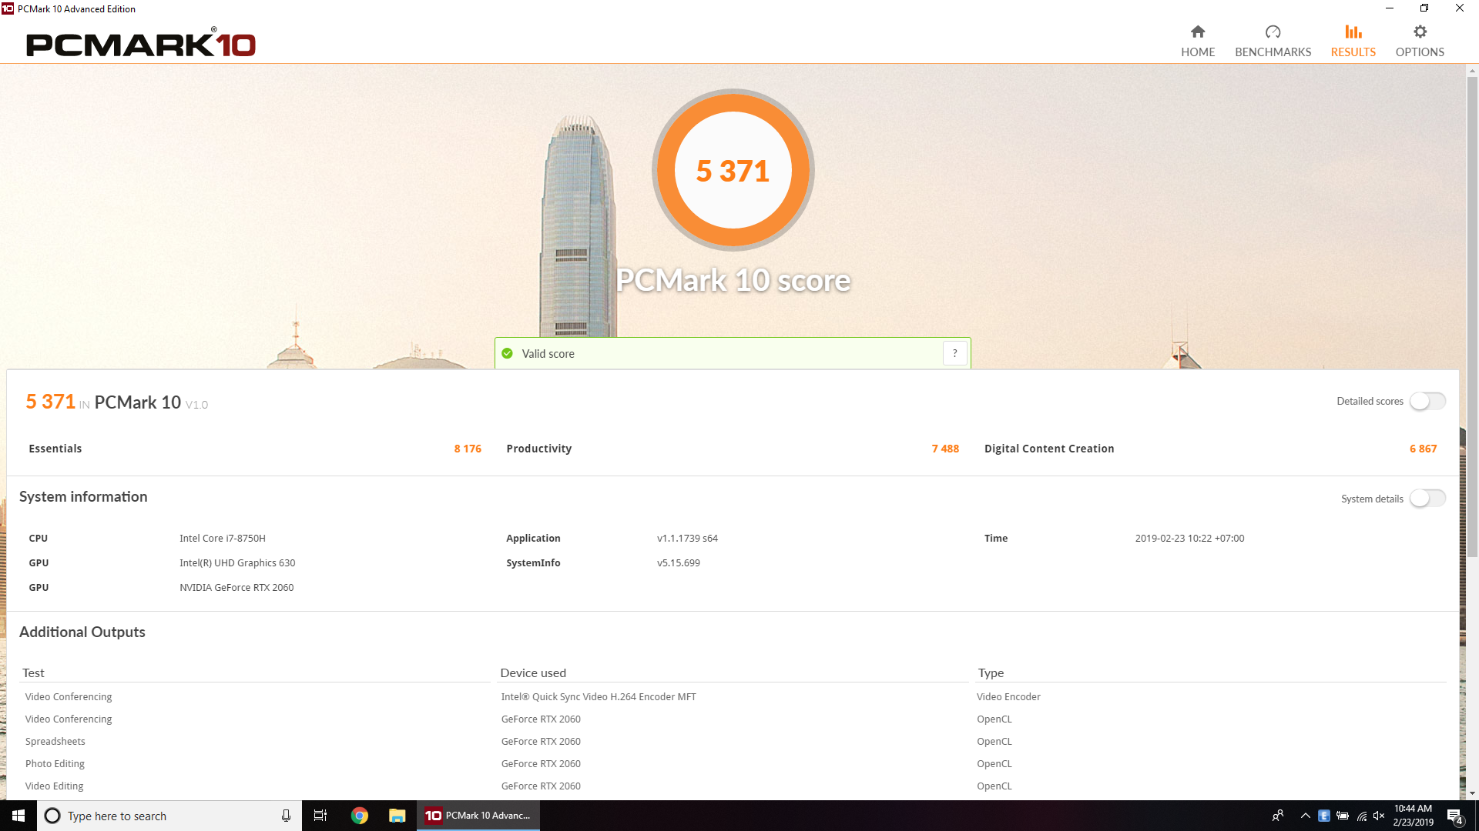Click the PCMark 10 logo
Screen dimensions: 1479x831
click(x=141, y=44)
